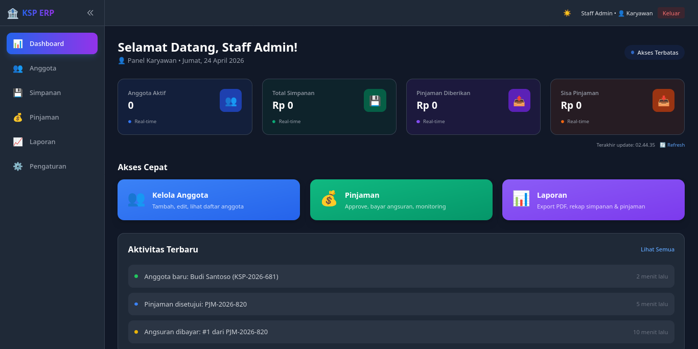Screen dimensions: 698x349
Task: Click Pinjaman Diberikan Rp 0 value
Action: (427, 106)
